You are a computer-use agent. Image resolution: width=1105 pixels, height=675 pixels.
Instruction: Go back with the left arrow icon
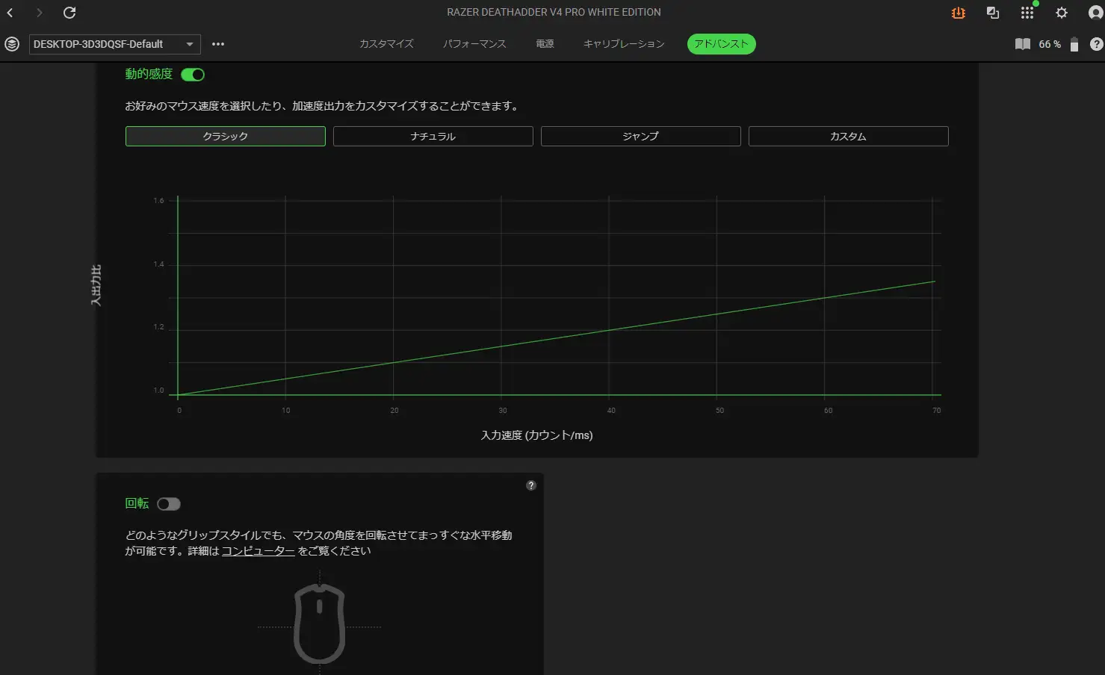[x=10, y=13]
